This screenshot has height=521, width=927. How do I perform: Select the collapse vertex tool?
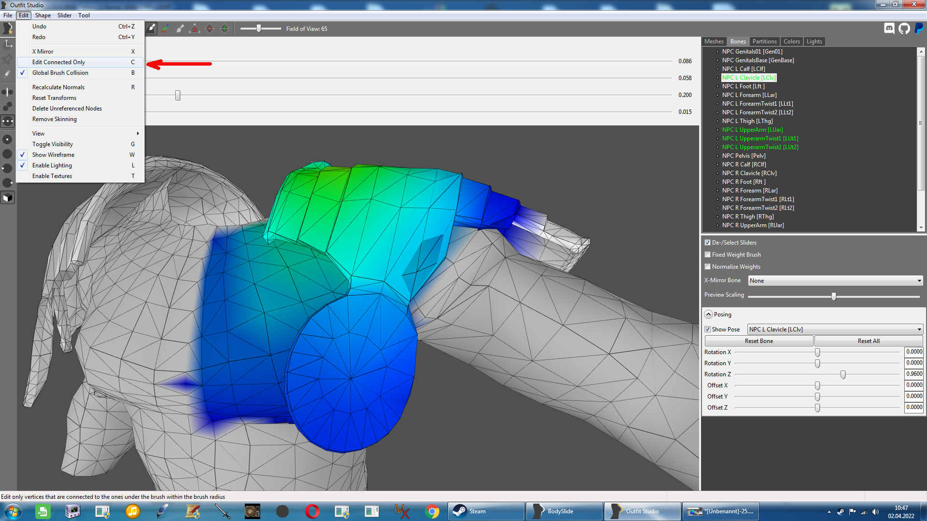coord(195,28)
